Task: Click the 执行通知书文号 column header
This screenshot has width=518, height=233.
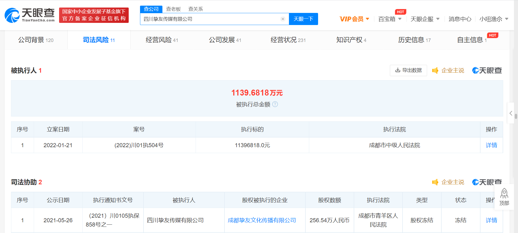Action: click(x=113, y=200)
